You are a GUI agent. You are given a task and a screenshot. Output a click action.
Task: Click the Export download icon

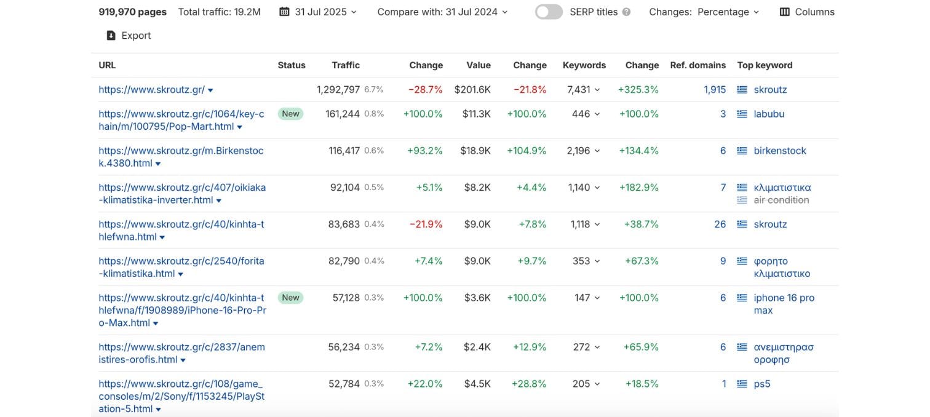coord(111,36)
